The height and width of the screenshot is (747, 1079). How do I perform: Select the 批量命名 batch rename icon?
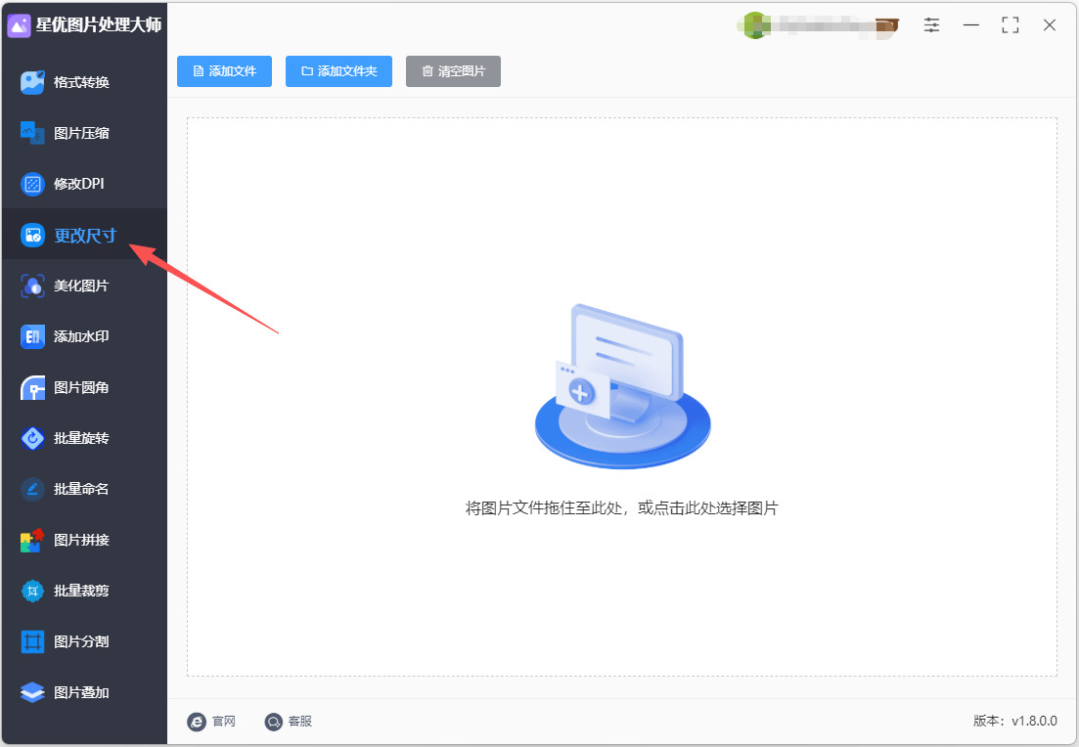point(32,489)
